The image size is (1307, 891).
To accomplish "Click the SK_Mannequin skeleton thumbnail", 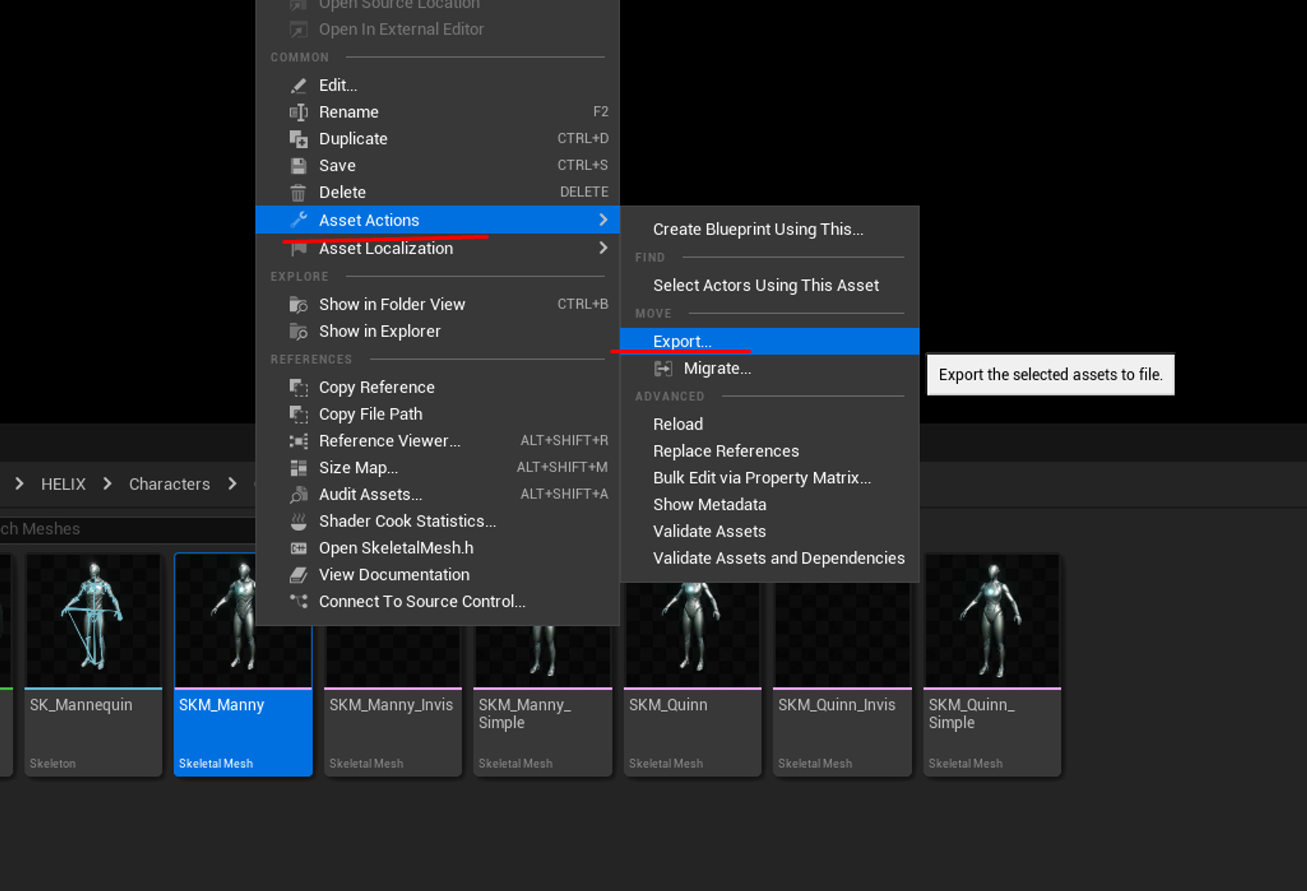I will pyautogui.click(x=93, y=621).
